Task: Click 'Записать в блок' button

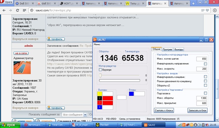Action: (198, 110)
